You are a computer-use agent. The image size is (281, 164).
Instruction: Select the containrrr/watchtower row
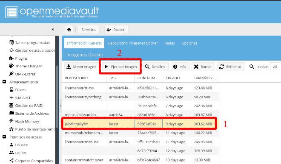(x=140, y=160)
